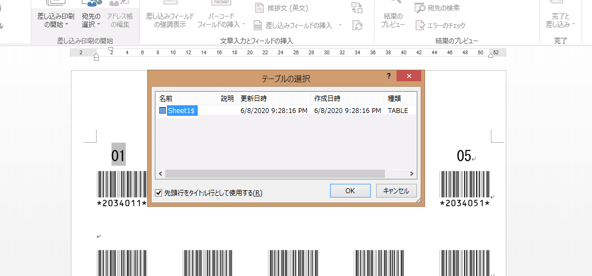Click the table list right scroll arrow
592x276 pixels.
pyautogui.click(x=412, y=174)
